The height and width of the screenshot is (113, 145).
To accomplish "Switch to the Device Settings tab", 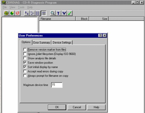I will (x=62, y=42).
